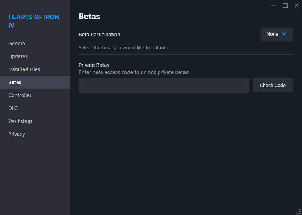Expand the Beta Participation dropdown showing None
Screen dimensions: 302x215
click(277, 34)
